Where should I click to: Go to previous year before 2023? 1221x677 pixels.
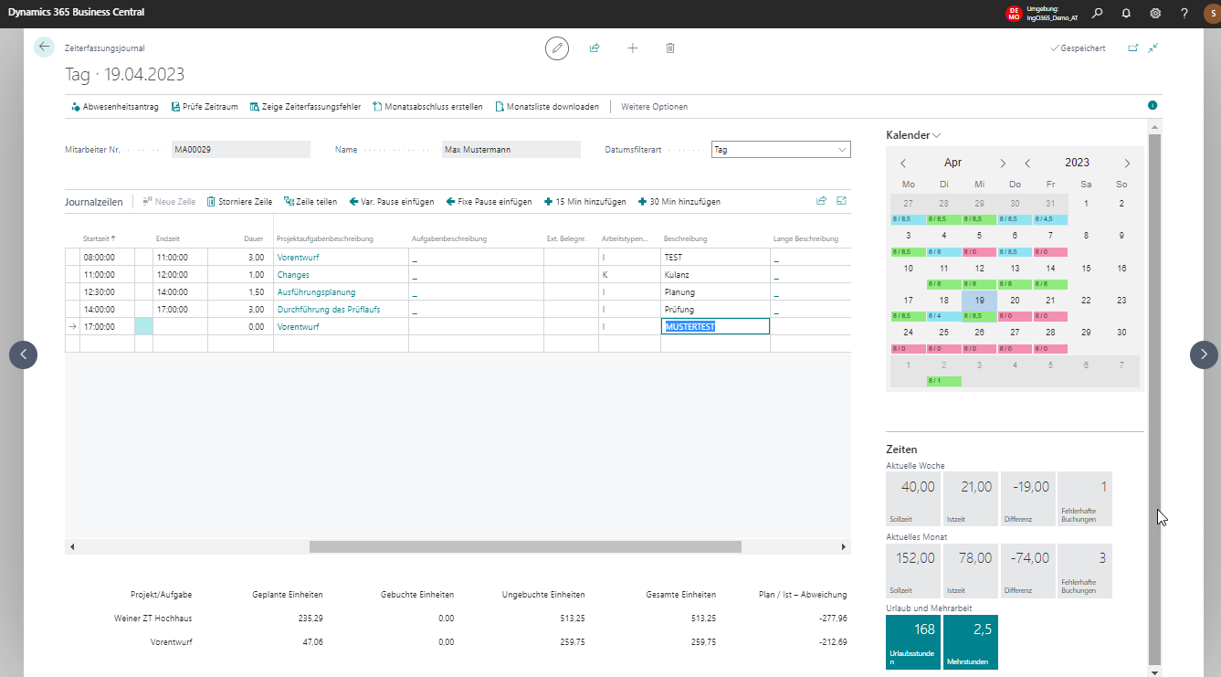[x=1027, y=163]
